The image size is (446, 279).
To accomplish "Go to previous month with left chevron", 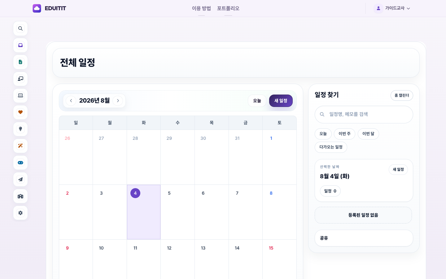I will [x=71, y=101].
